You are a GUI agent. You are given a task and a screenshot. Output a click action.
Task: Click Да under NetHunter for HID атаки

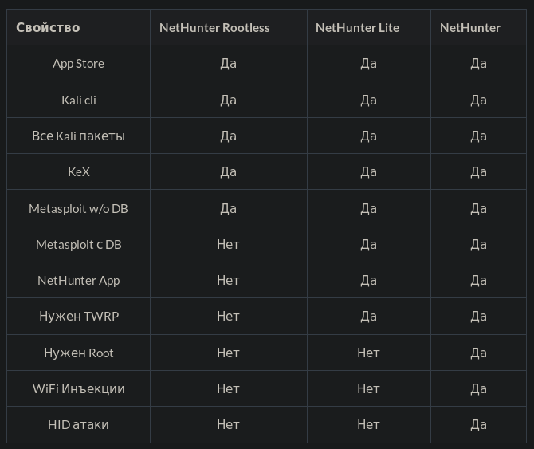(x=478, y=424)
